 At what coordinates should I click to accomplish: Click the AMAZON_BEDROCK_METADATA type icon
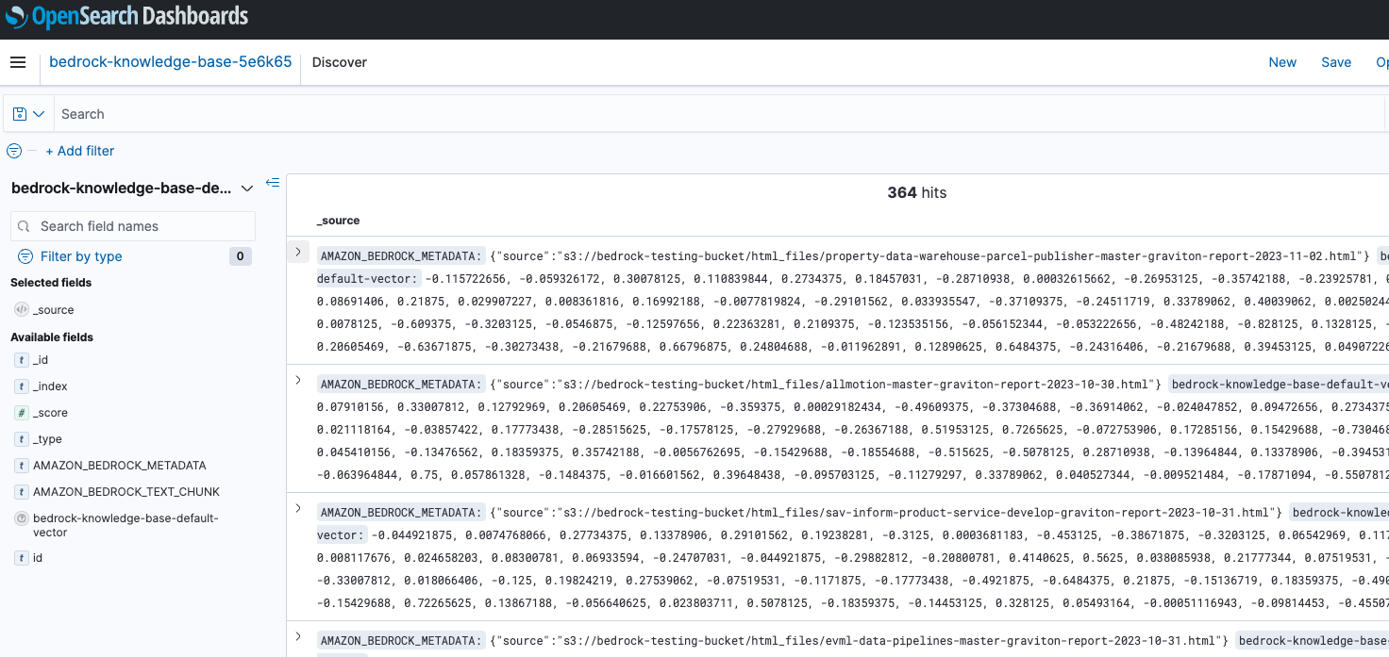pos(22,466)
